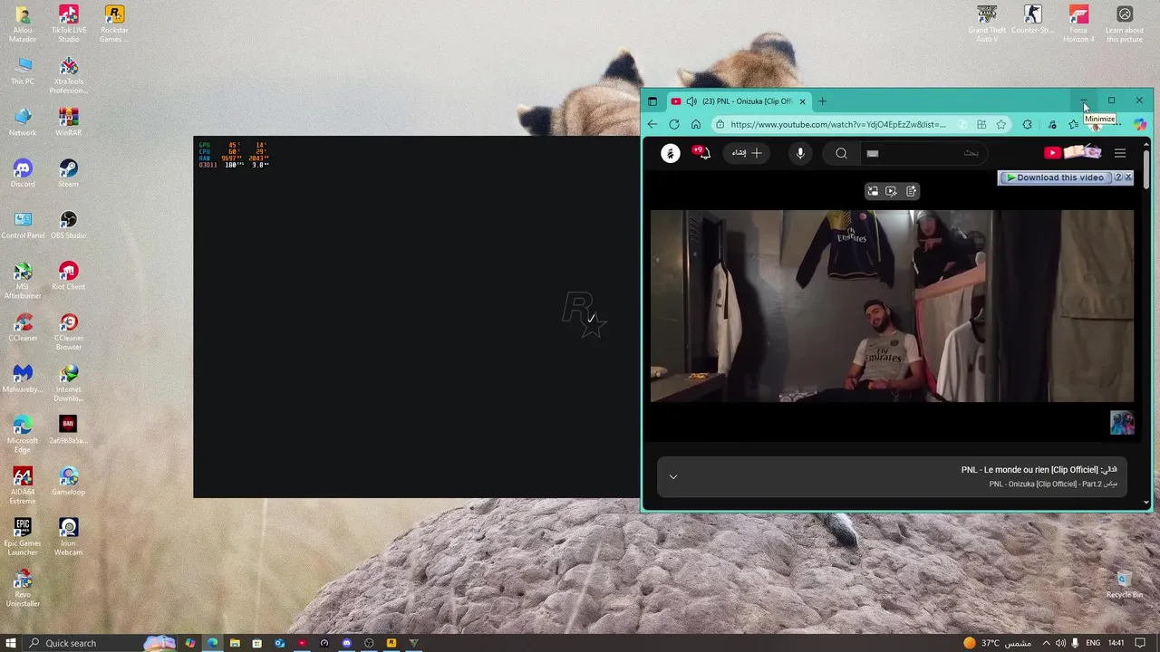Screen dimensions: 1160x652
Task: Open browser extensions puzzle icon
Action: (x=1027, y=124)
